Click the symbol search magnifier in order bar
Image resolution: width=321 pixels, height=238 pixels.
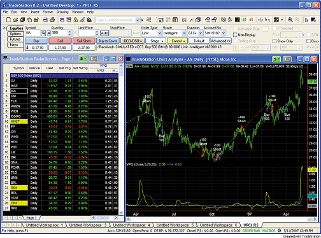(x=43, y=33)
